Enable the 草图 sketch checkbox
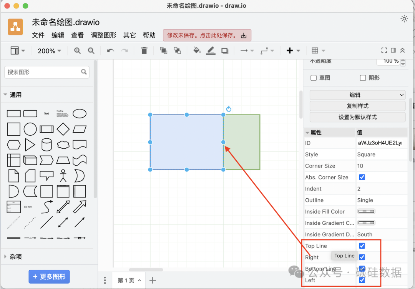 tap(314, 78)
